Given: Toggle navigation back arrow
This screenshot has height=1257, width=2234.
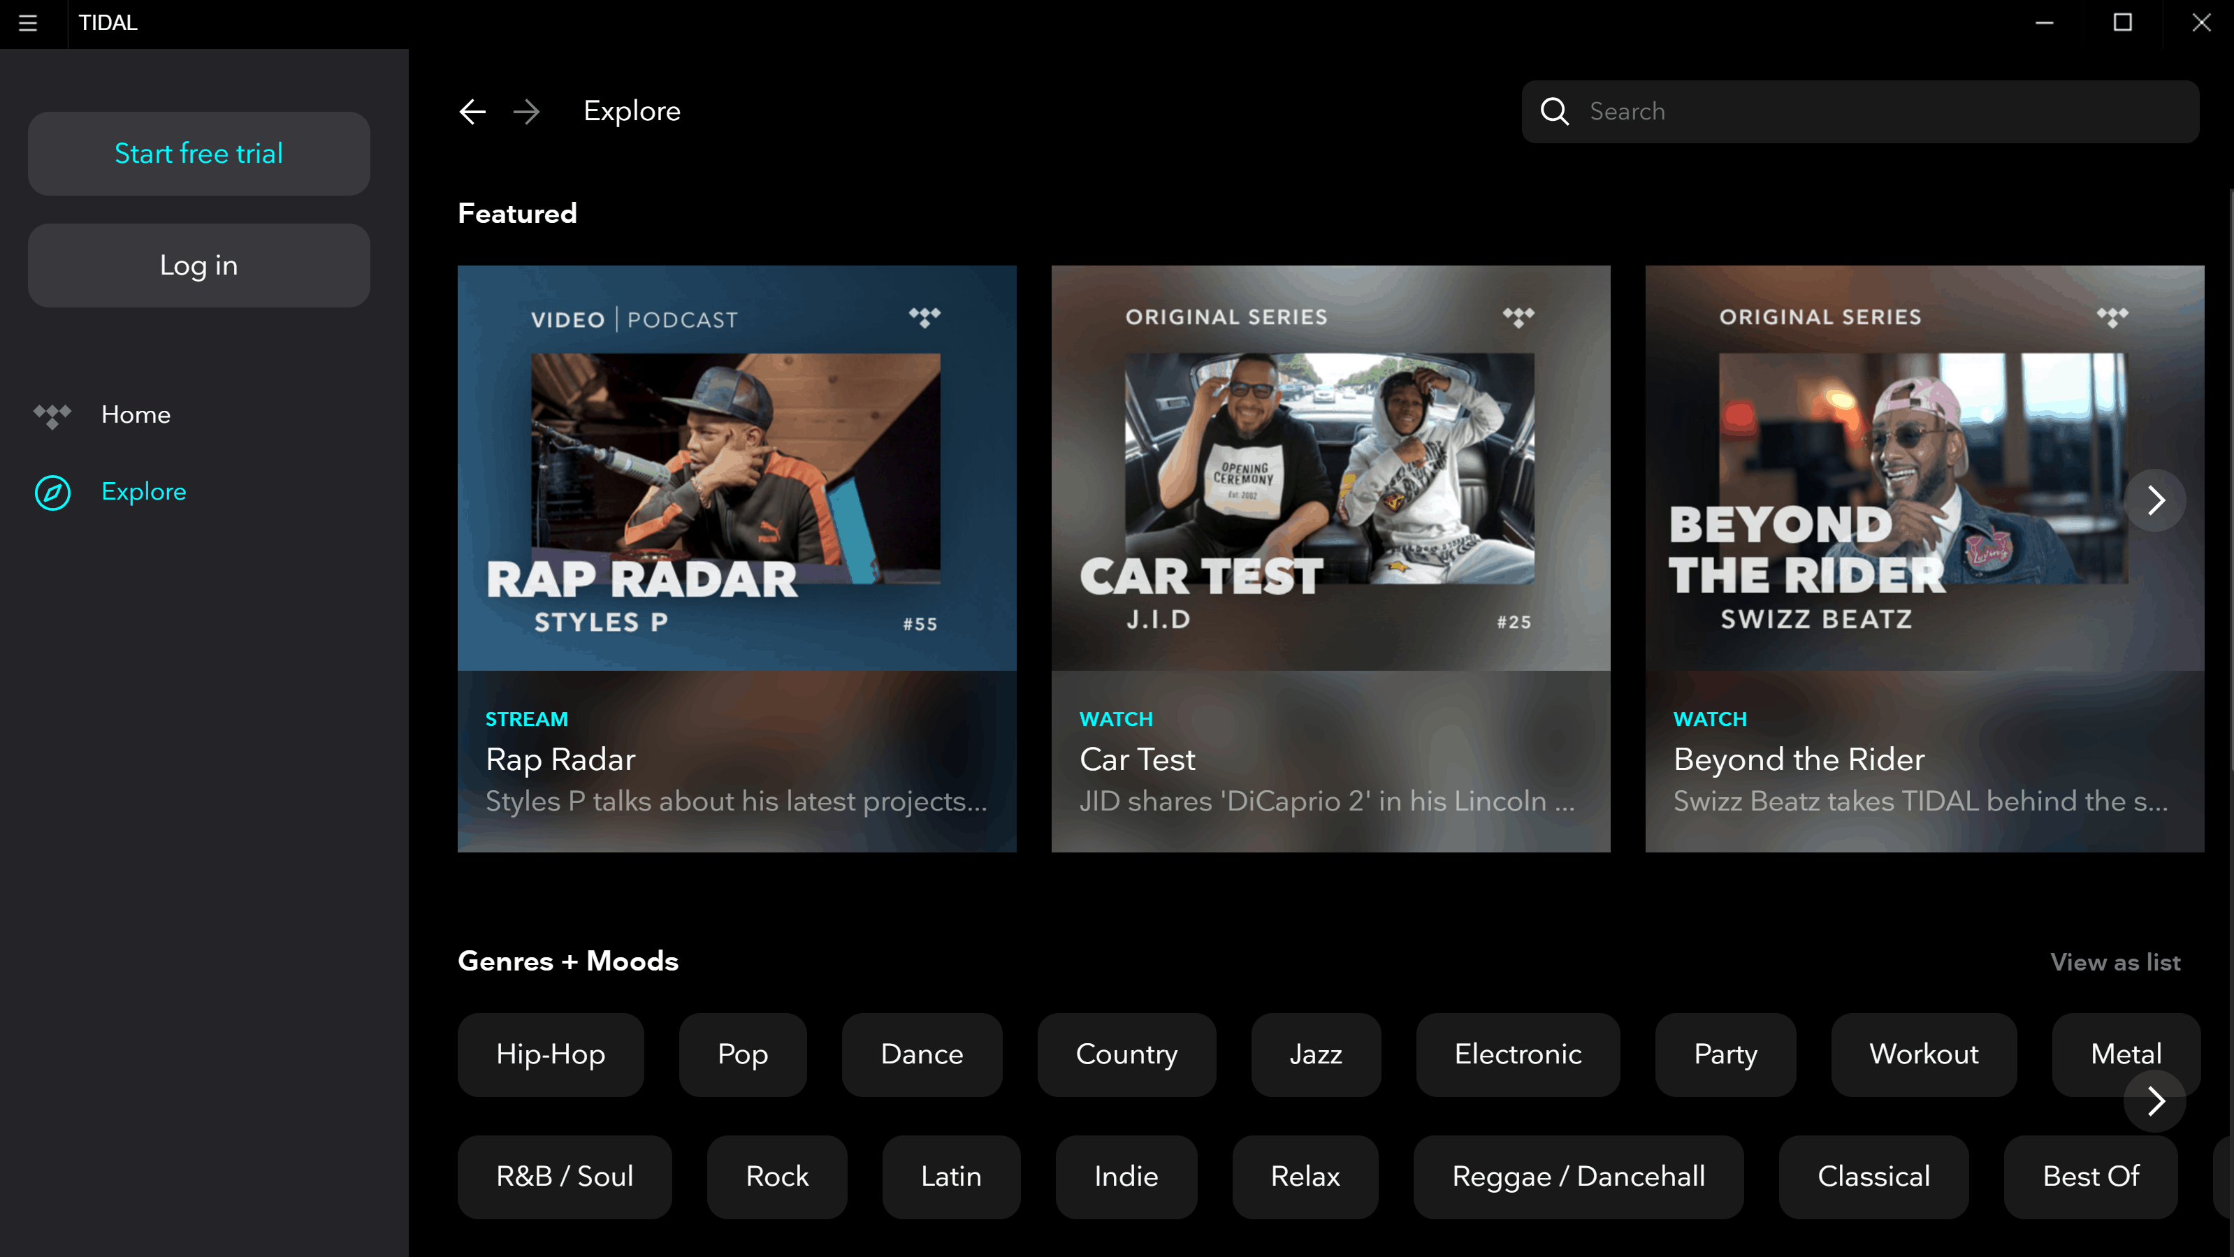Looking at the screenshot, I should 472,110.
